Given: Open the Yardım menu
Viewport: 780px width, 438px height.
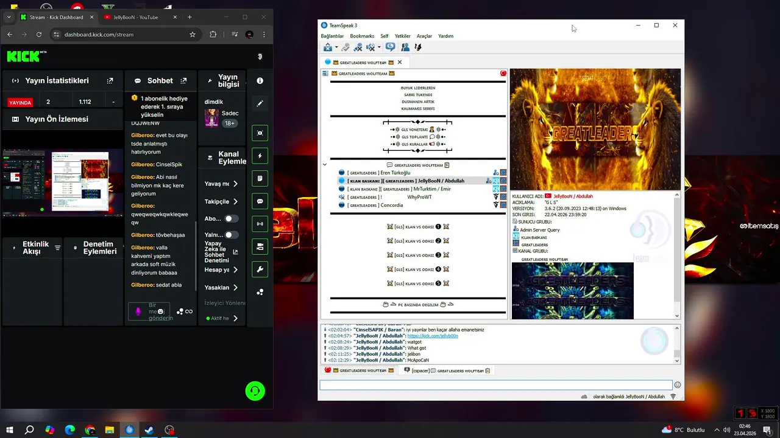Looking at the screenshot, I should [446, 36].
